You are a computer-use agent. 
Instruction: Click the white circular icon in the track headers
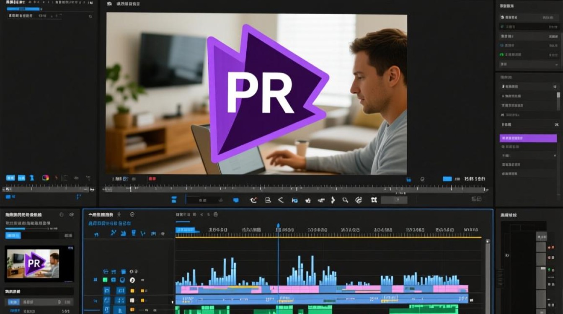(132, 280)
